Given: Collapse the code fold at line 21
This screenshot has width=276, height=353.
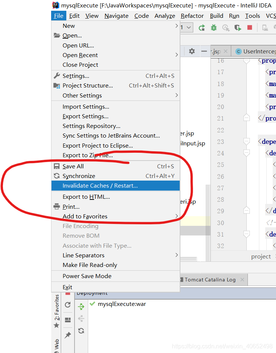Looking at the screenshot, I should 246,118.
